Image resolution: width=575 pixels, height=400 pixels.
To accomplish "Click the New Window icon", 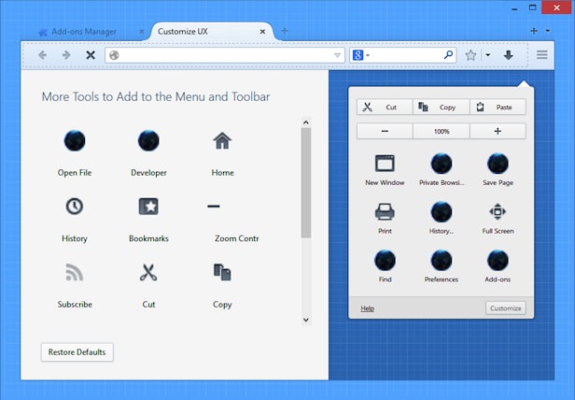I will (385, 164).
